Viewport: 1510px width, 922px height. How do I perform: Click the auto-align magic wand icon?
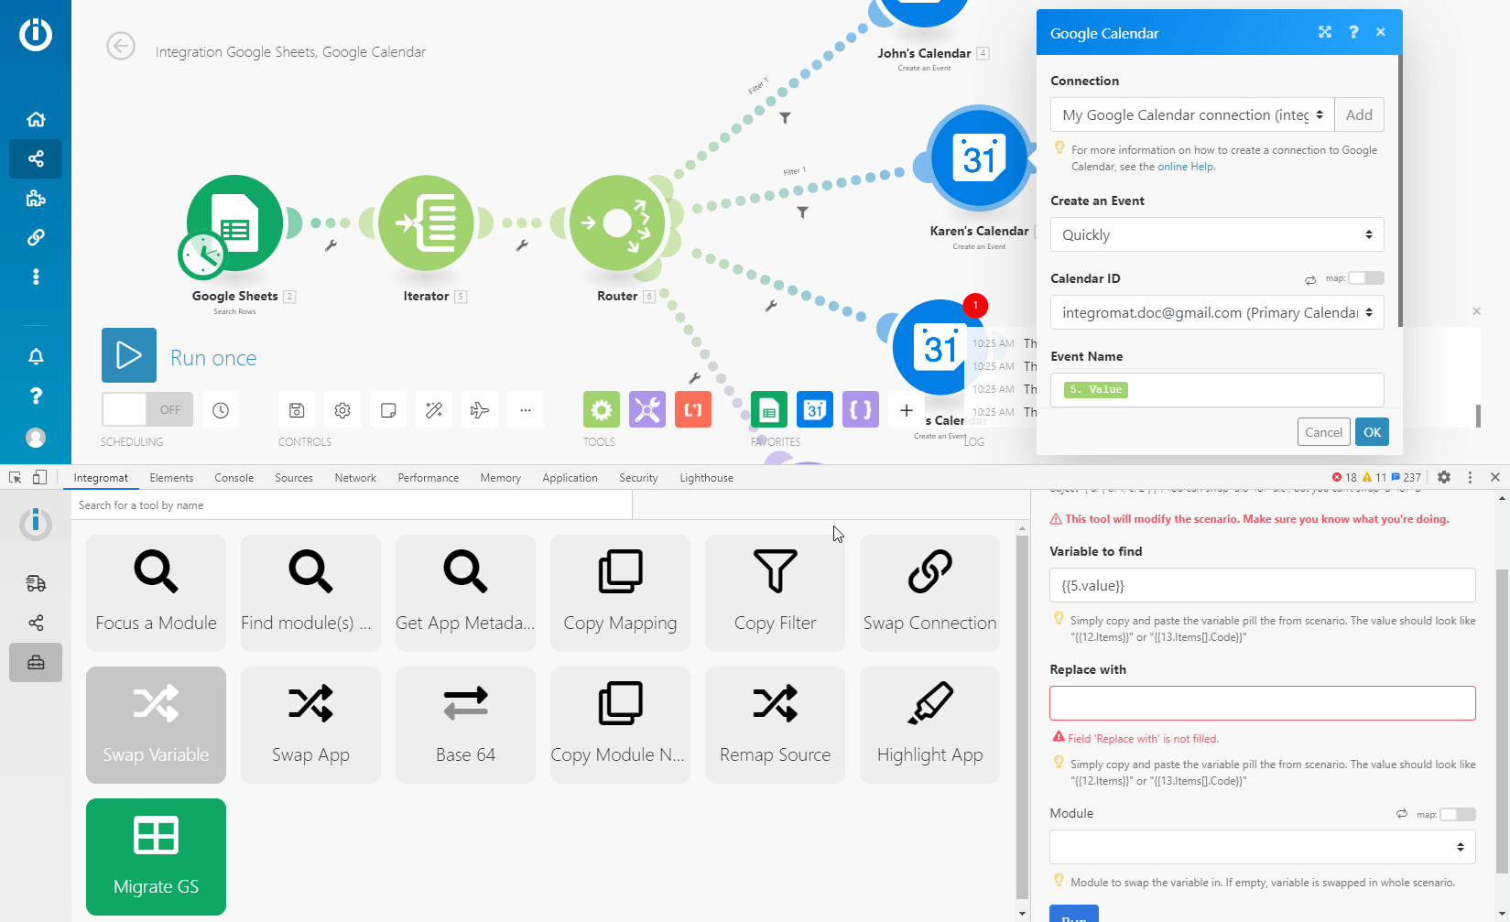434,410
